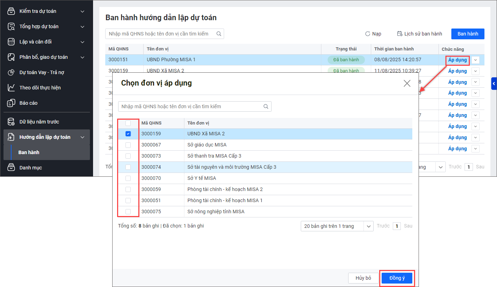Close the Chọn đơn vị áp dụng dialog
497x287 pixels.
(x=407, y=83)
